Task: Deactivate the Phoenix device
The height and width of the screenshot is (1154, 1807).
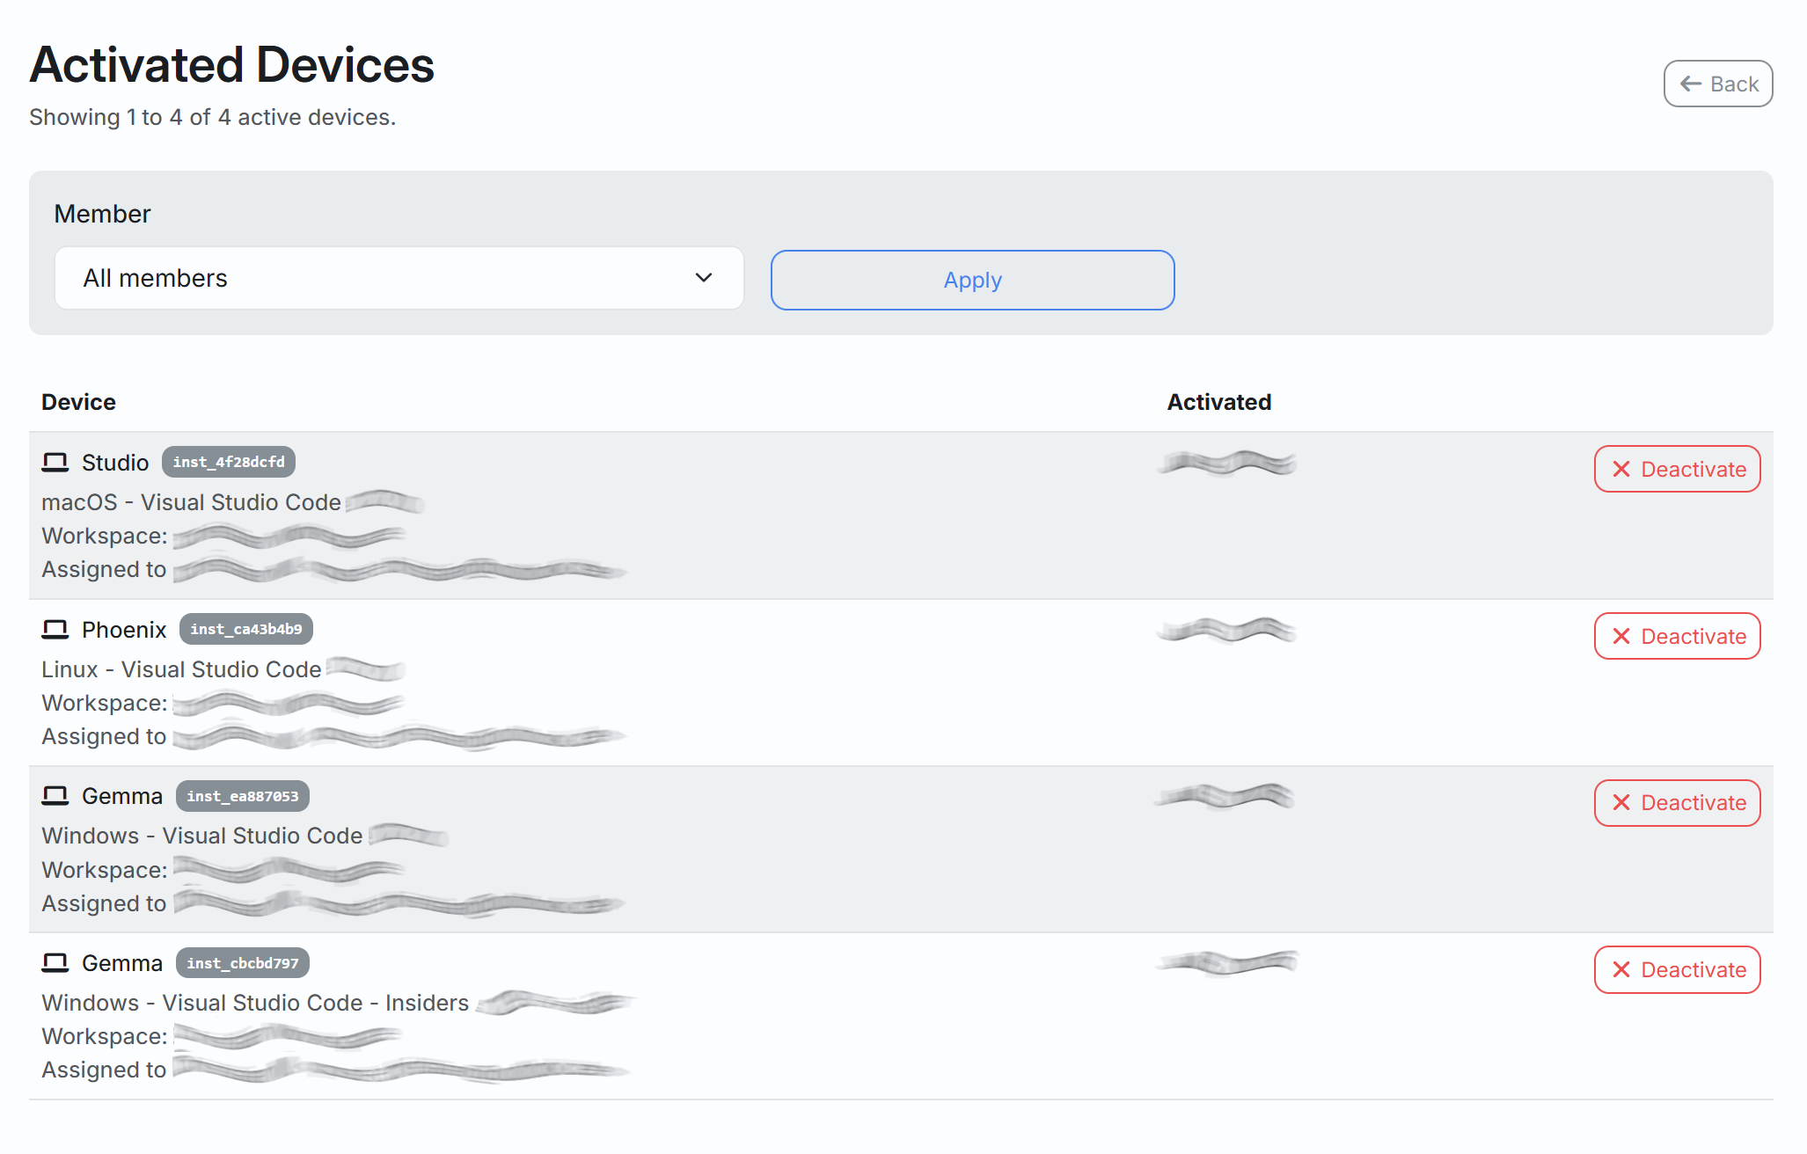Action: coord(1677,636)
